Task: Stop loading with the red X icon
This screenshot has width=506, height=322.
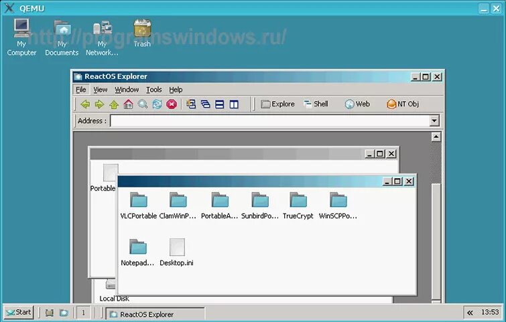Action: point(172,104)
